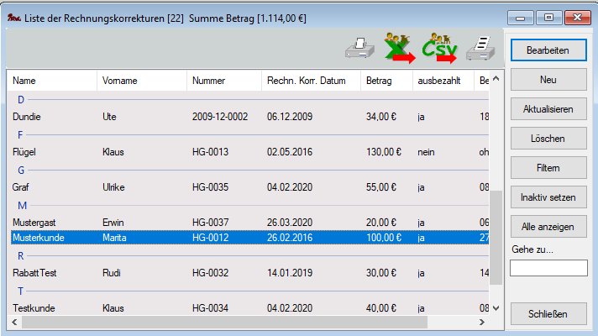This screenshot has height=336, width=598.
Task: Sort by the Name column header
Action: tap(50, 81)
